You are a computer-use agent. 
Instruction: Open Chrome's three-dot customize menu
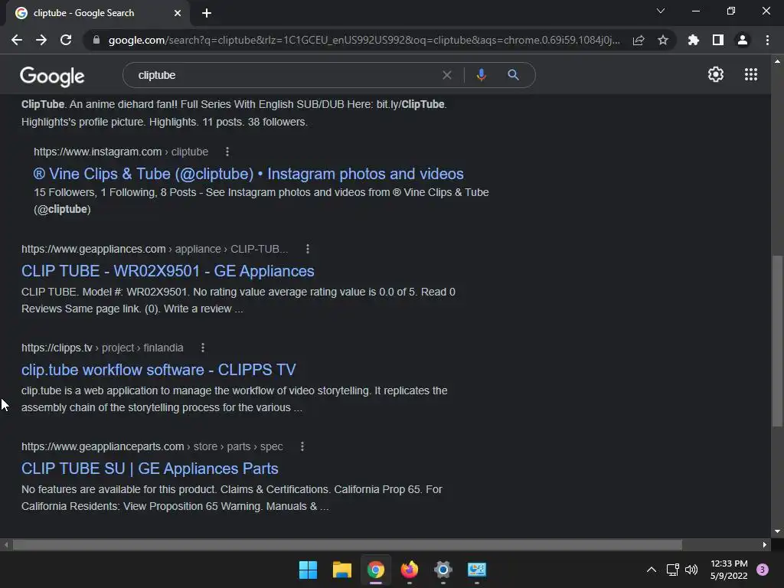[x=767, y=40]
